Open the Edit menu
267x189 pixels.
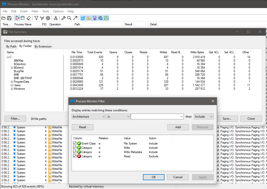[14, 11]
